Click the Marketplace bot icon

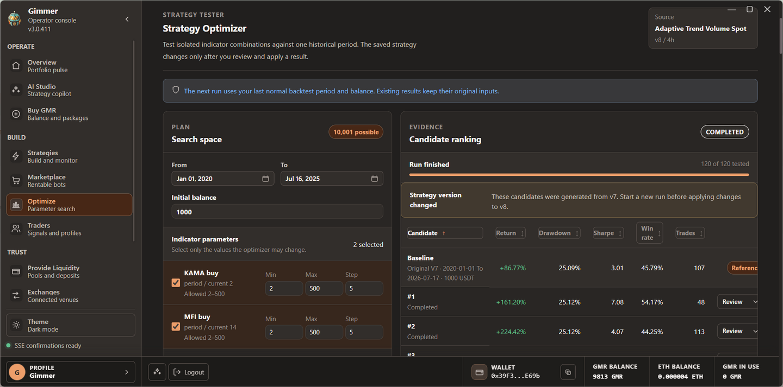click(x=16, y=180)
